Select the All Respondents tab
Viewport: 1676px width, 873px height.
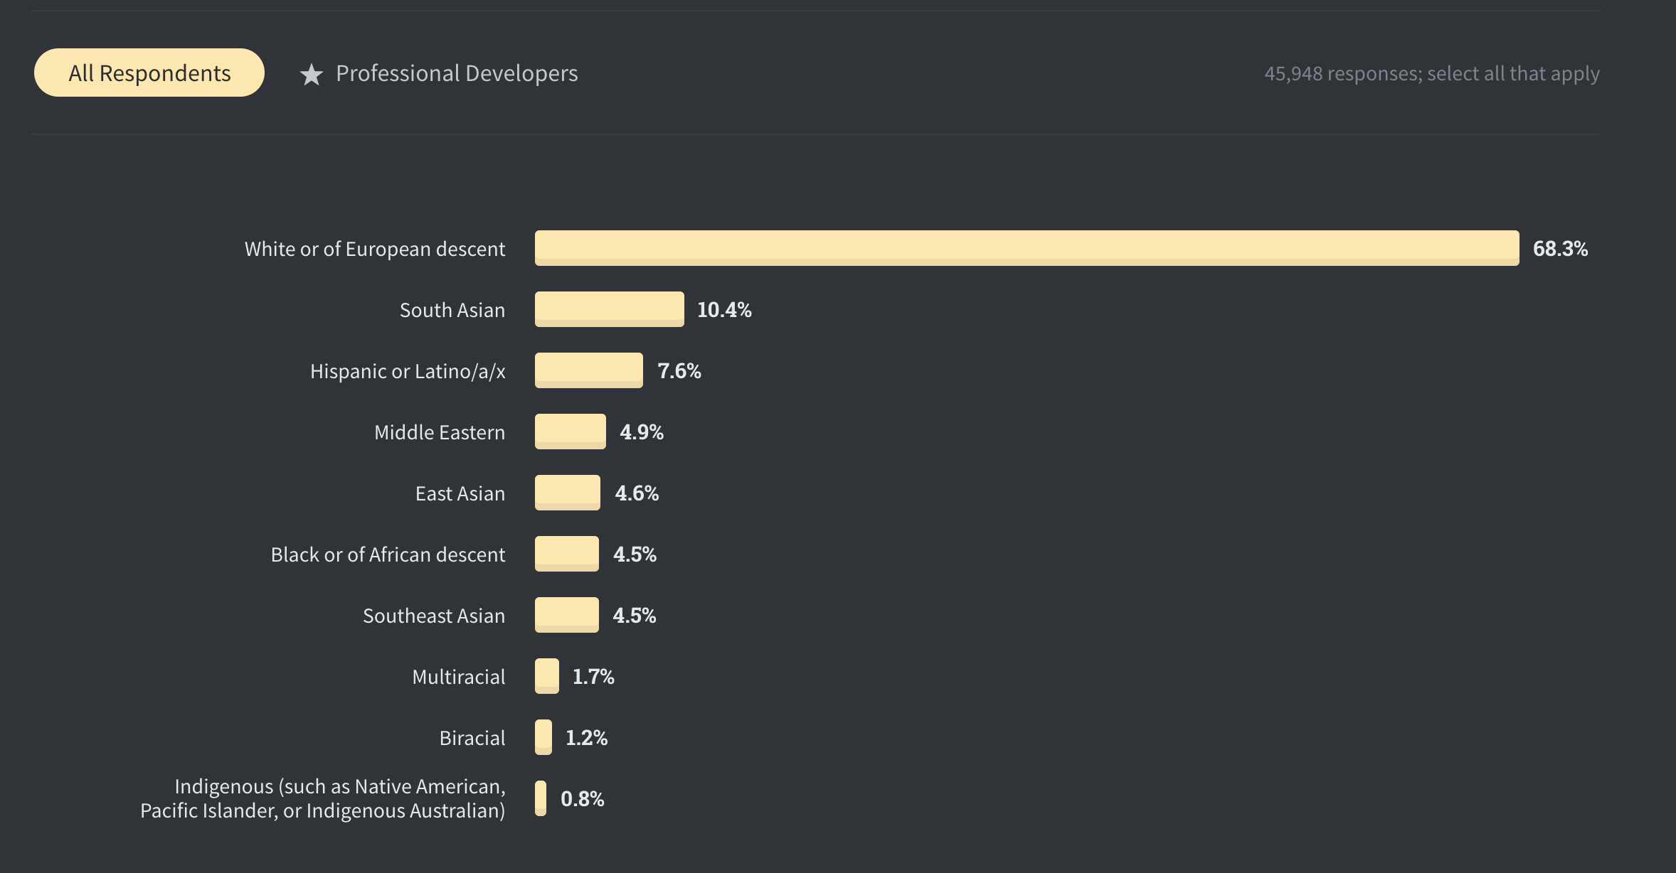click(x=149, y=73)
